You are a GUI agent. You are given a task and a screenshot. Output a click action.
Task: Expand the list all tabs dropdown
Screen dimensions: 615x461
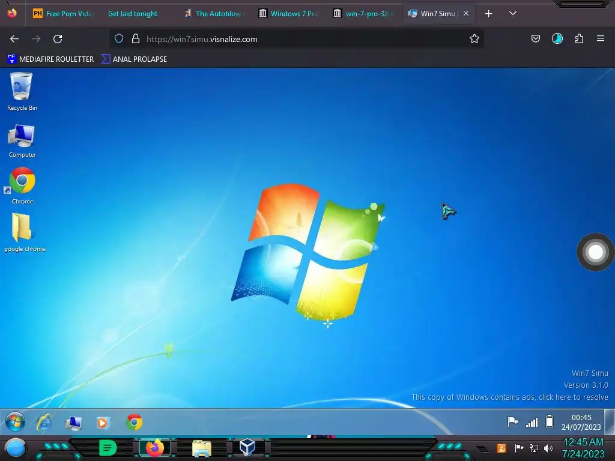pyautogui.click(x=512, y=13)
